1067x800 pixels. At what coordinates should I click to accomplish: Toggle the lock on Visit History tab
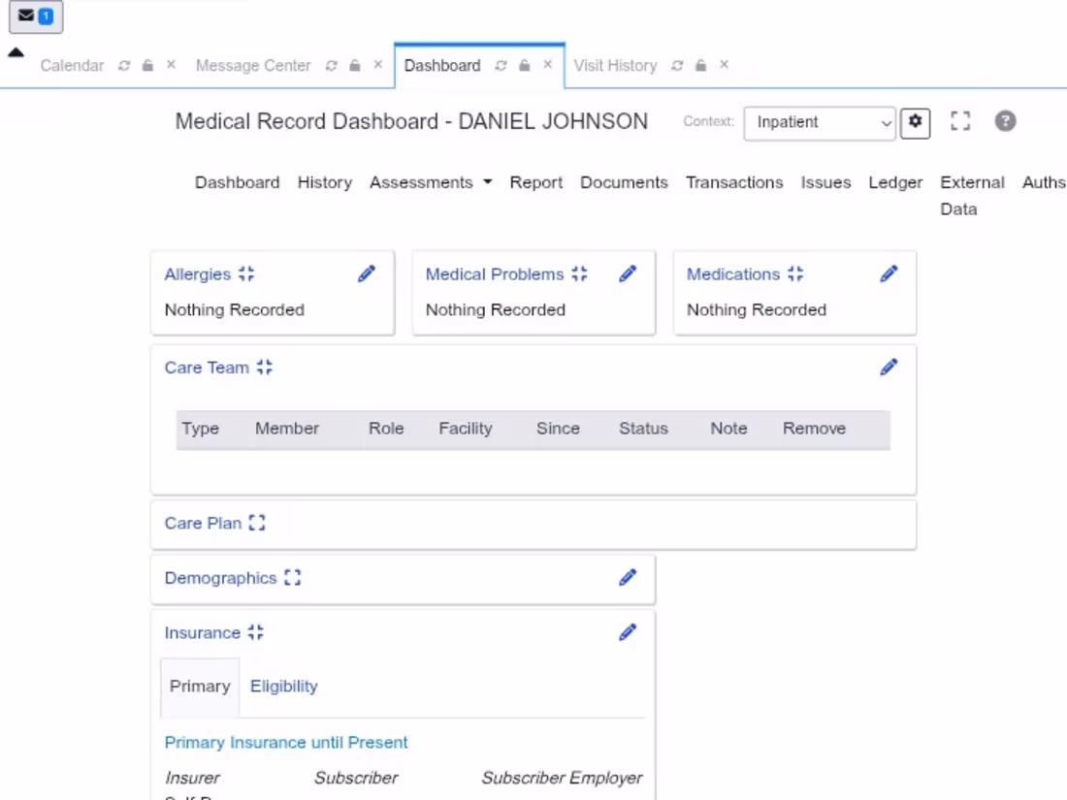click(701, 65)
